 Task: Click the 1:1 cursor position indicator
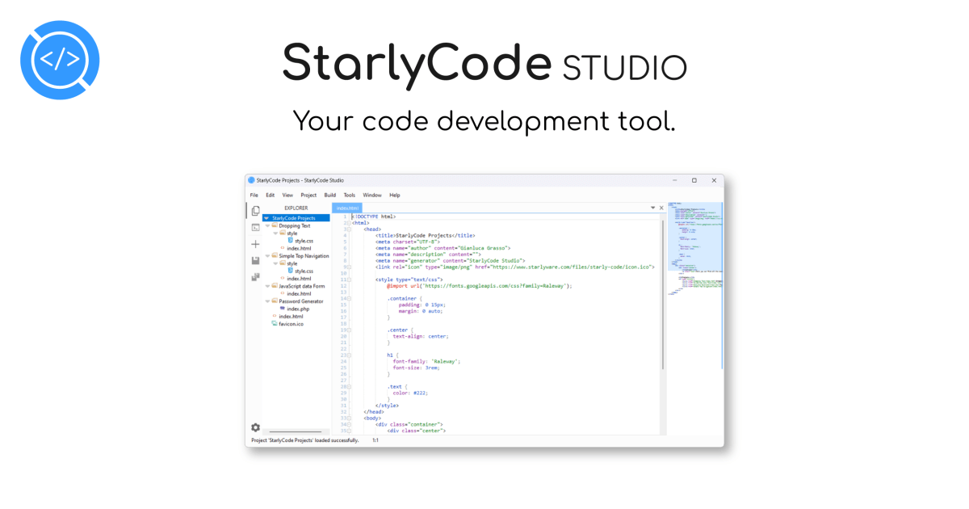click(375, 440)
